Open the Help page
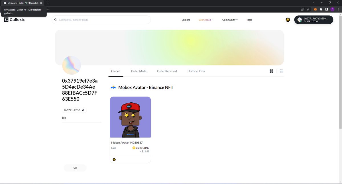 [249, 20]
